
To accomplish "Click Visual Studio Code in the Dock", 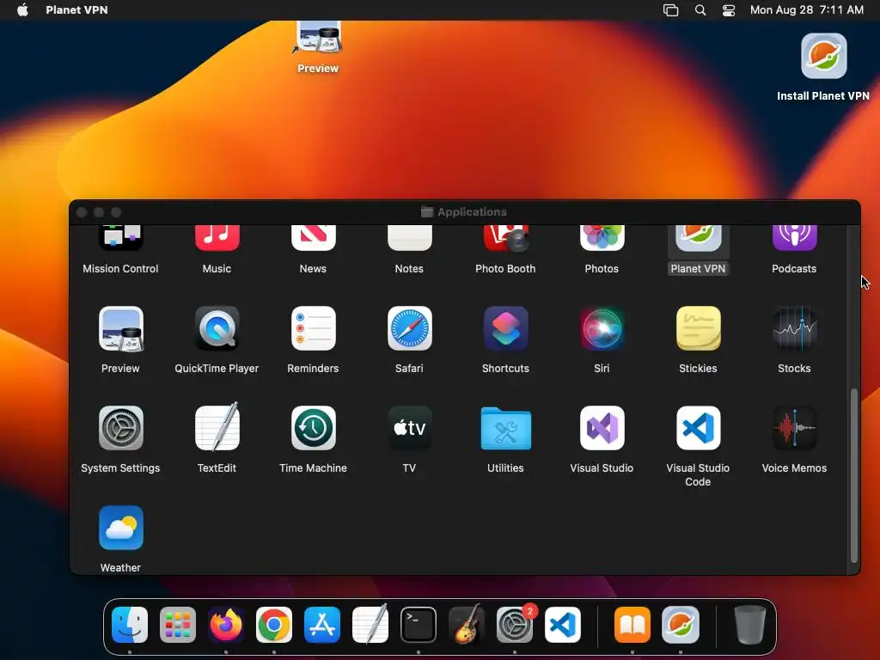I will click(563, 625).
